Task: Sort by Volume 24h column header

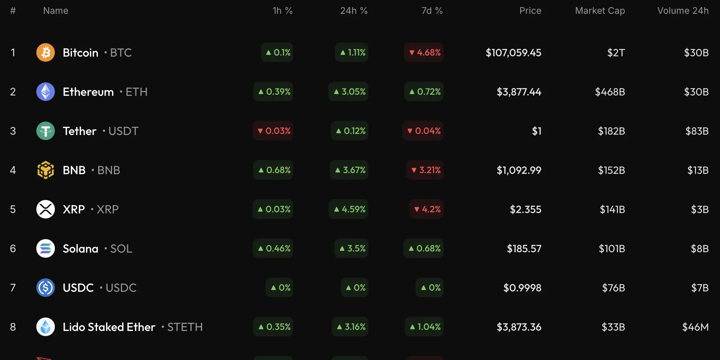Action: 683,11
